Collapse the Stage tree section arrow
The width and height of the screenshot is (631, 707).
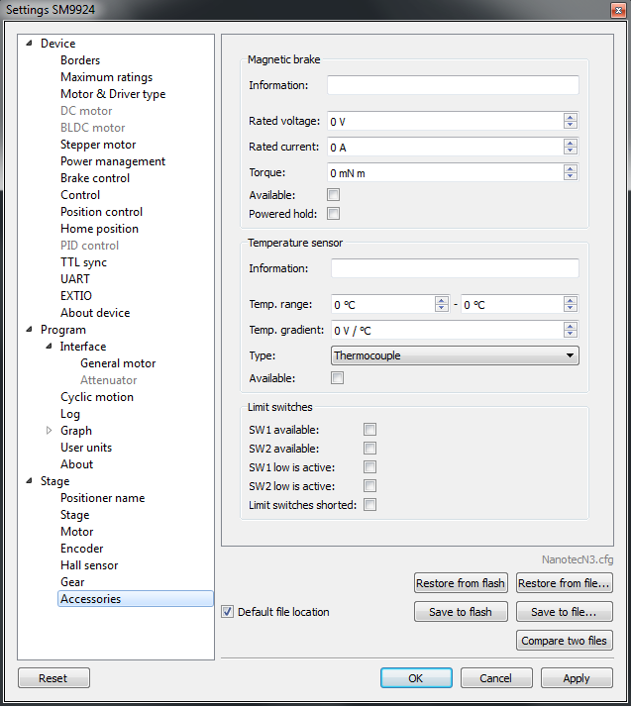click(29, 481)
